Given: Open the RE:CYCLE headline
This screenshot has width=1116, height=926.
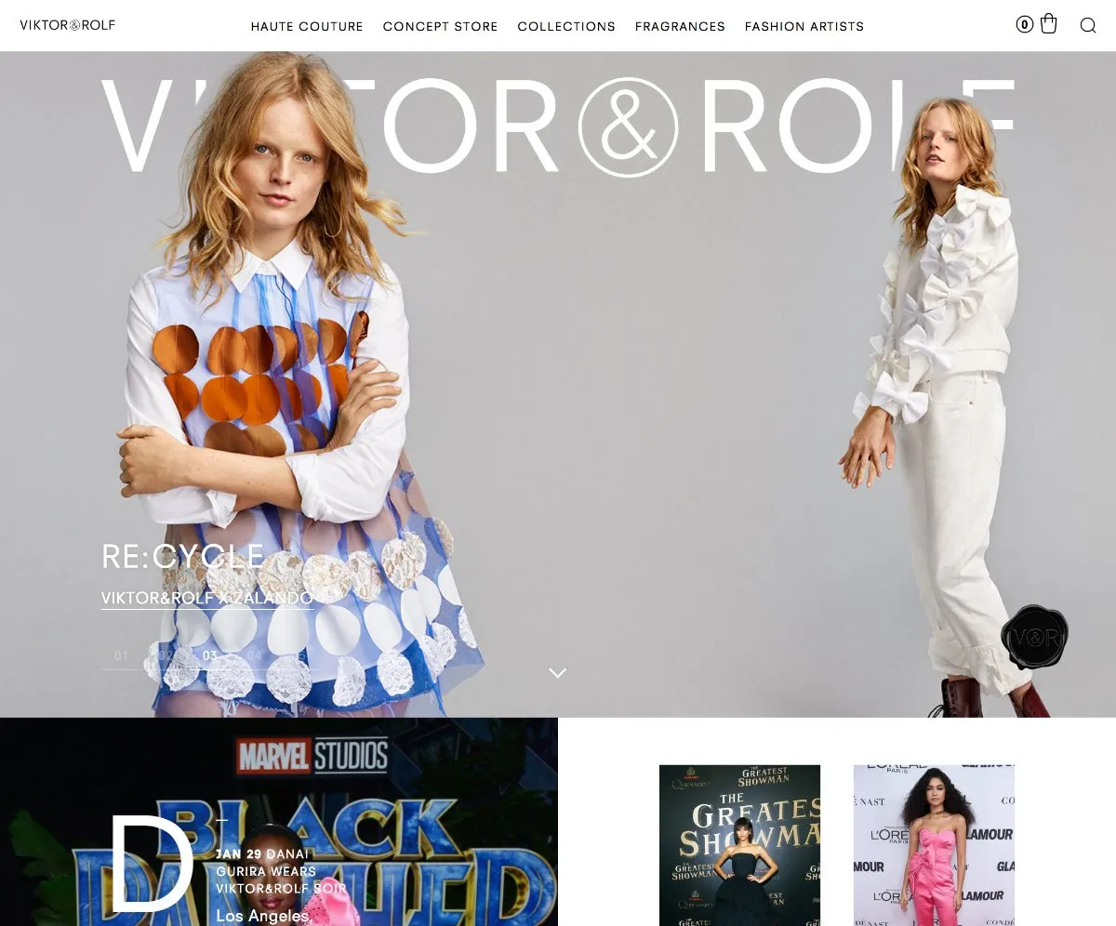Looking at the screenshot, I should (182, 556).
